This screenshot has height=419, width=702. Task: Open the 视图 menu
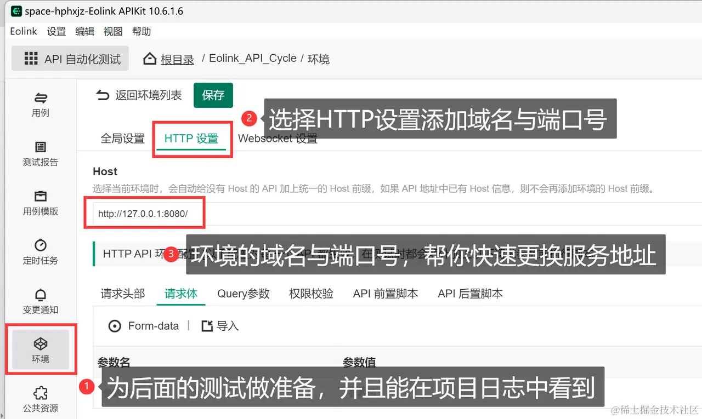113,31
